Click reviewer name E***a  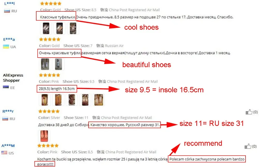coord(9,39)
